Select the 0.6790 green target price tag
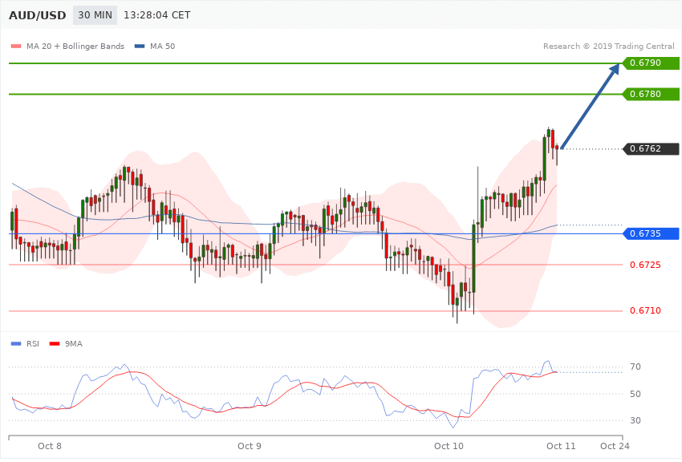 click(x=652, y=63)
